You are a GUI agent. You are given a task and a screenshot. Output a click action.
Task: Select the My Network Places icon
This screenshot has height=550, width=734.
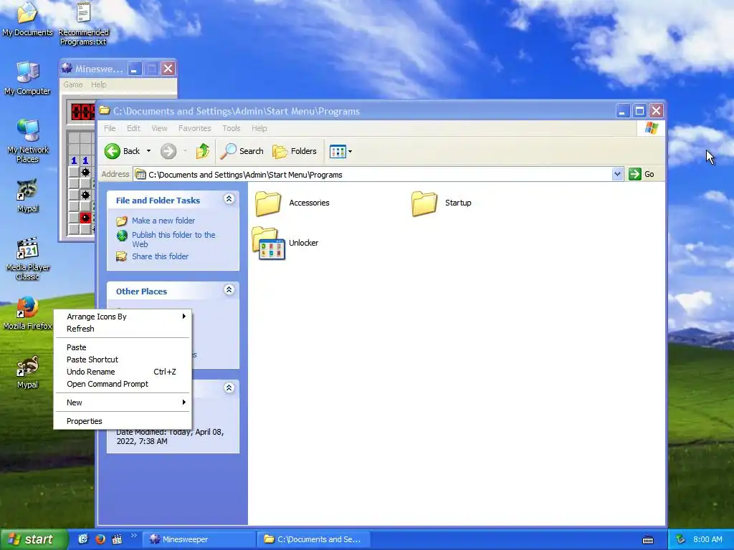click(28, 141)
